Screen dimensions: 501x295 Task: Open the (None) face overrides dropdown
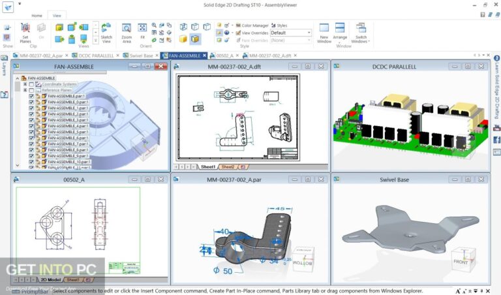coord(309,40)
